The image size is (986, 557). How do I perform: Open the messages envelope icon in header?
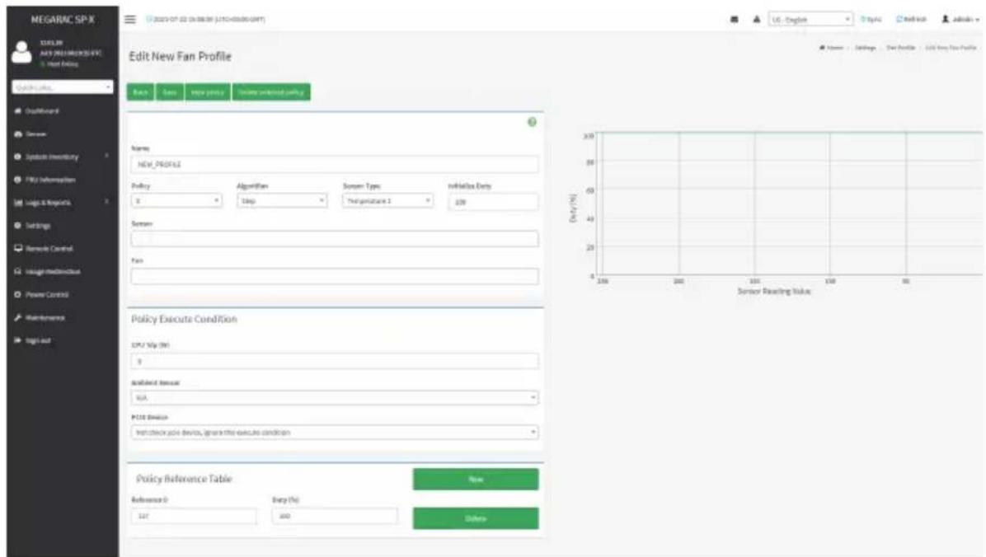coord(734,20)
